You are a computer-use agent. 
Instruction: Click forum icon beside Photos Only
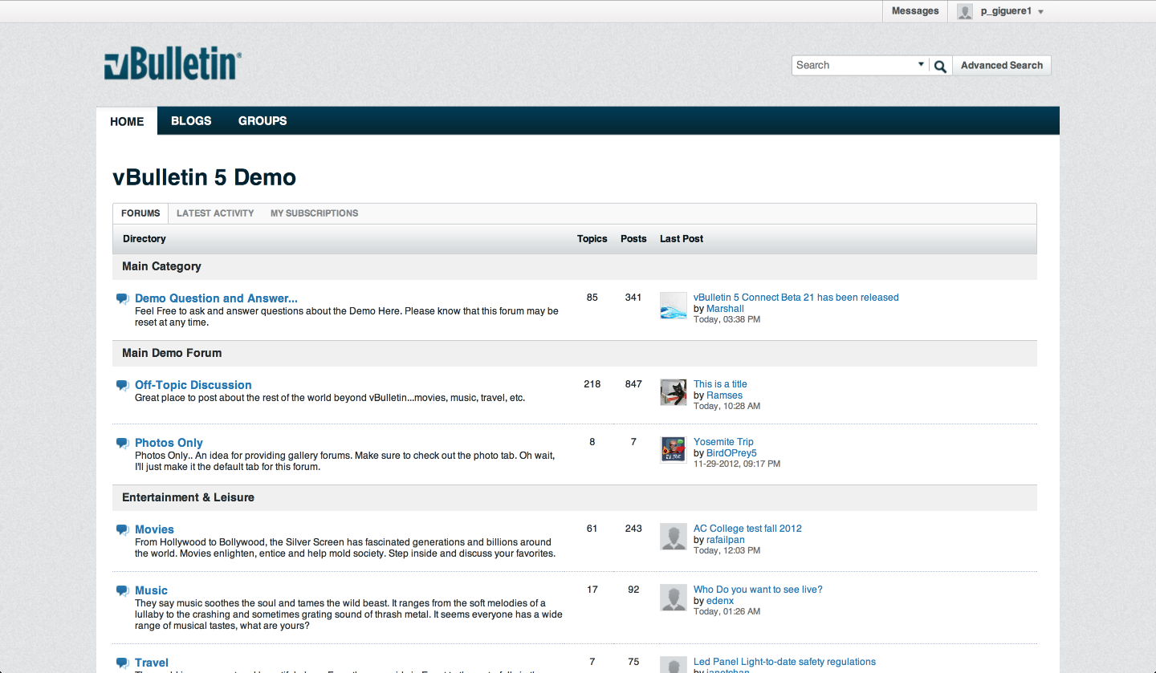pos(122,443)
